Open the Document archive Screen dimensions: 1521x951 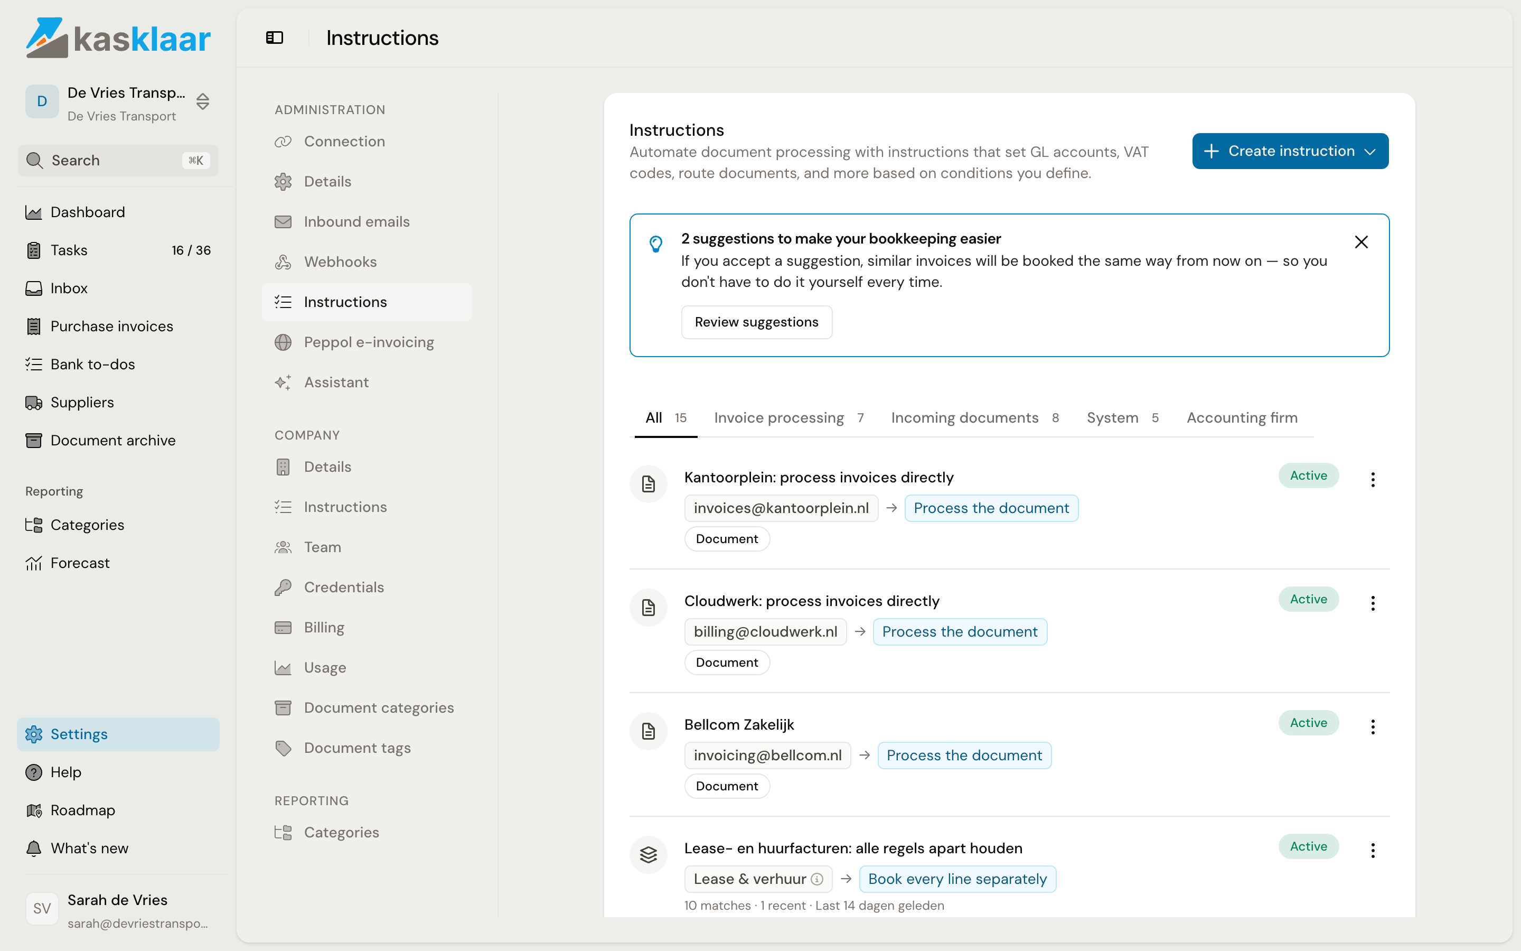pyautogui.click(x=118, y=440)
